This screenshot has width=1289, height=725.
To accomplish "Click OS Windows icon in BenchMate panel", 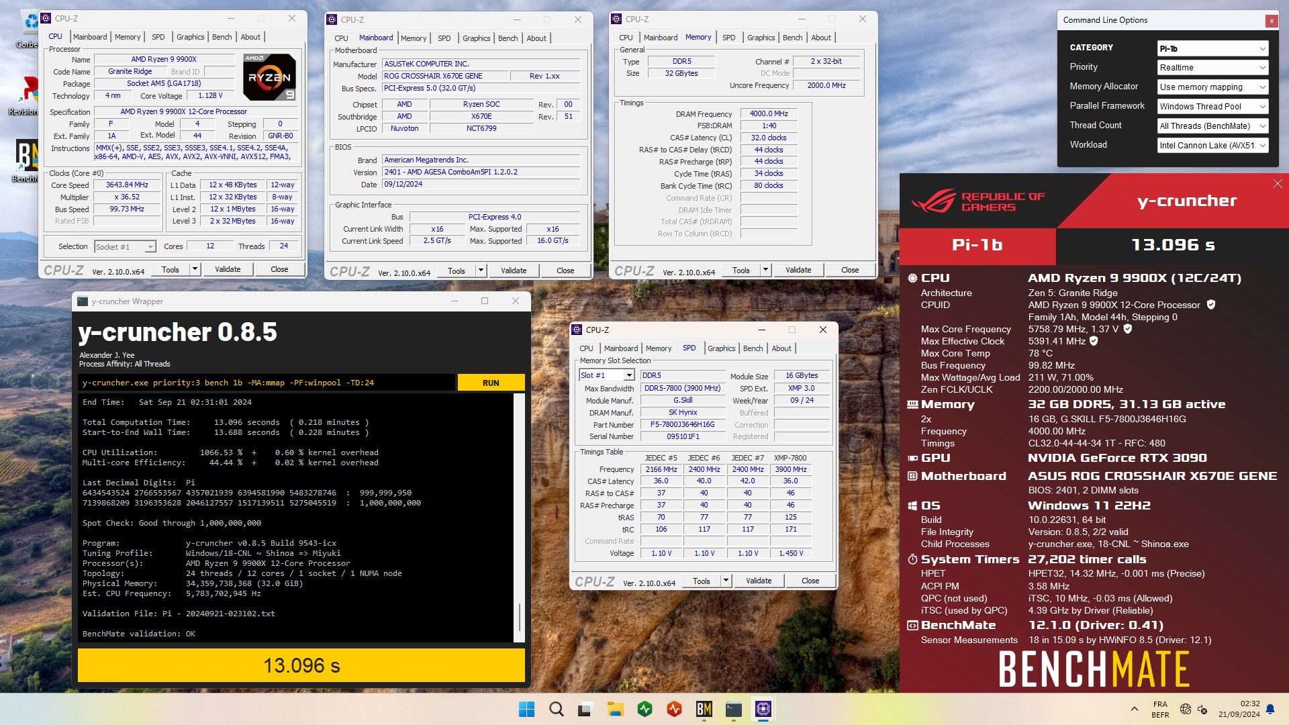I will click(x=912, y=505).
